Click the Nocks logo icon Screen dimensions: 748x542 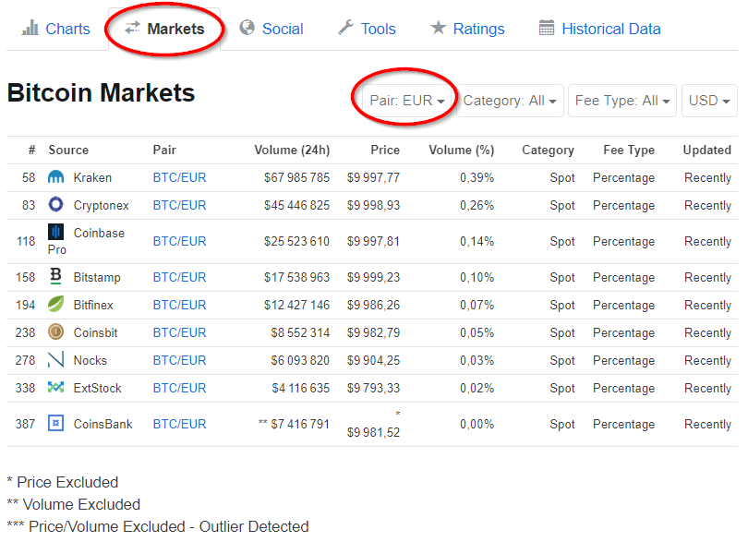[x=55, y=359]
